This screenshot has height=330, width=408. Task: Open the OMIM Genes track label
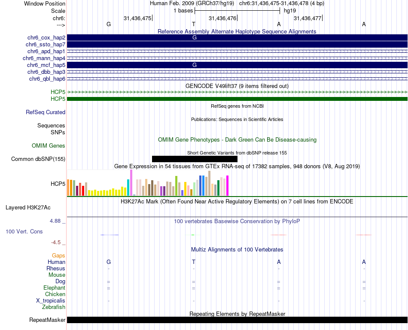pyautogui.click(x=49, y=145)
